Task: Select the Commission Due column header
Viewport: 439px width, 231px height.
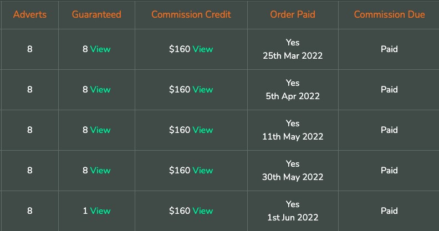Action: 389,14
